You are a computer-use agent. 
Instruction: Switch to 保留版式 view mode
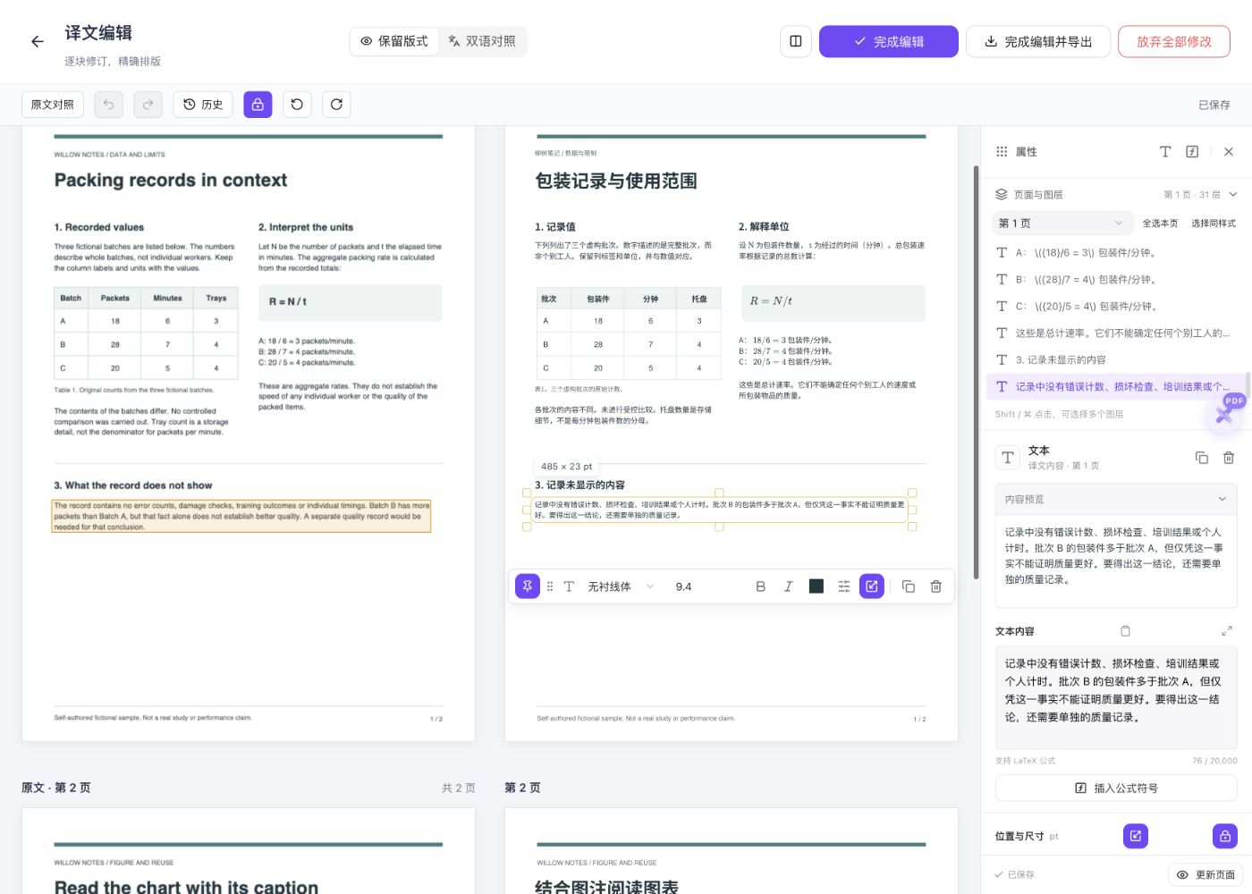pos(394,41)
